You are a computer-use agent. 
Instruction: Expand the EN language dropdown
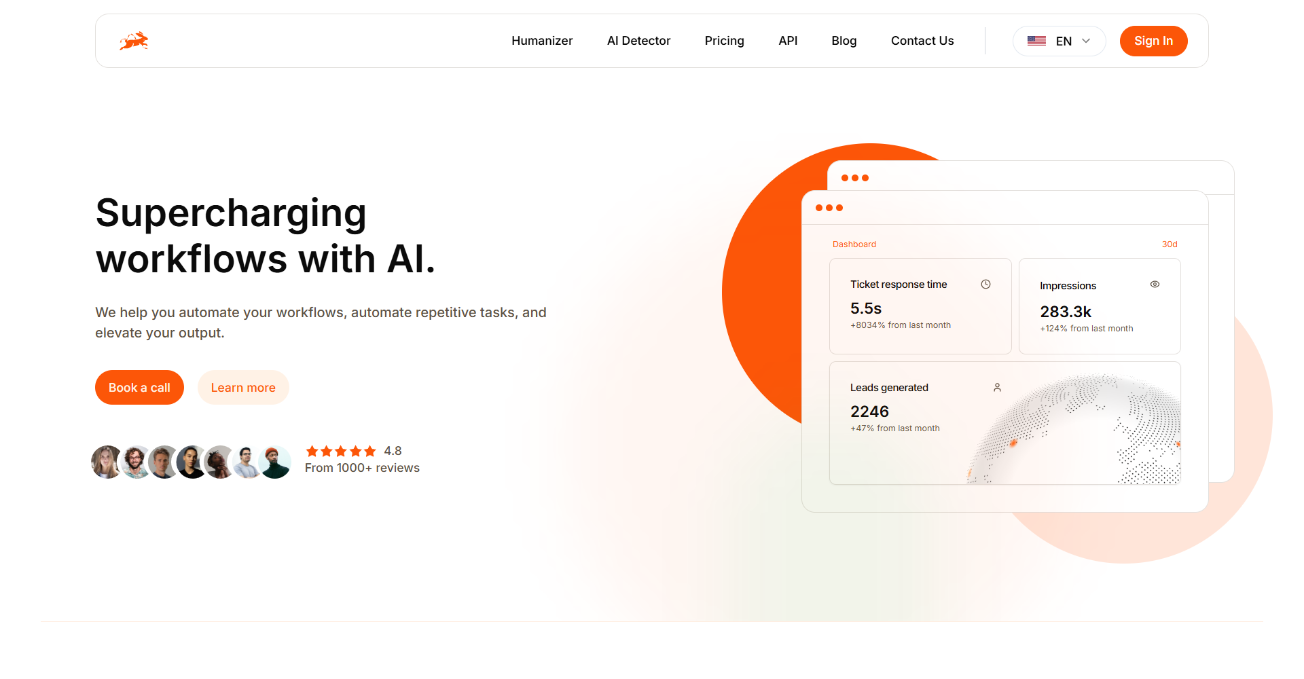click(1059, 41)
